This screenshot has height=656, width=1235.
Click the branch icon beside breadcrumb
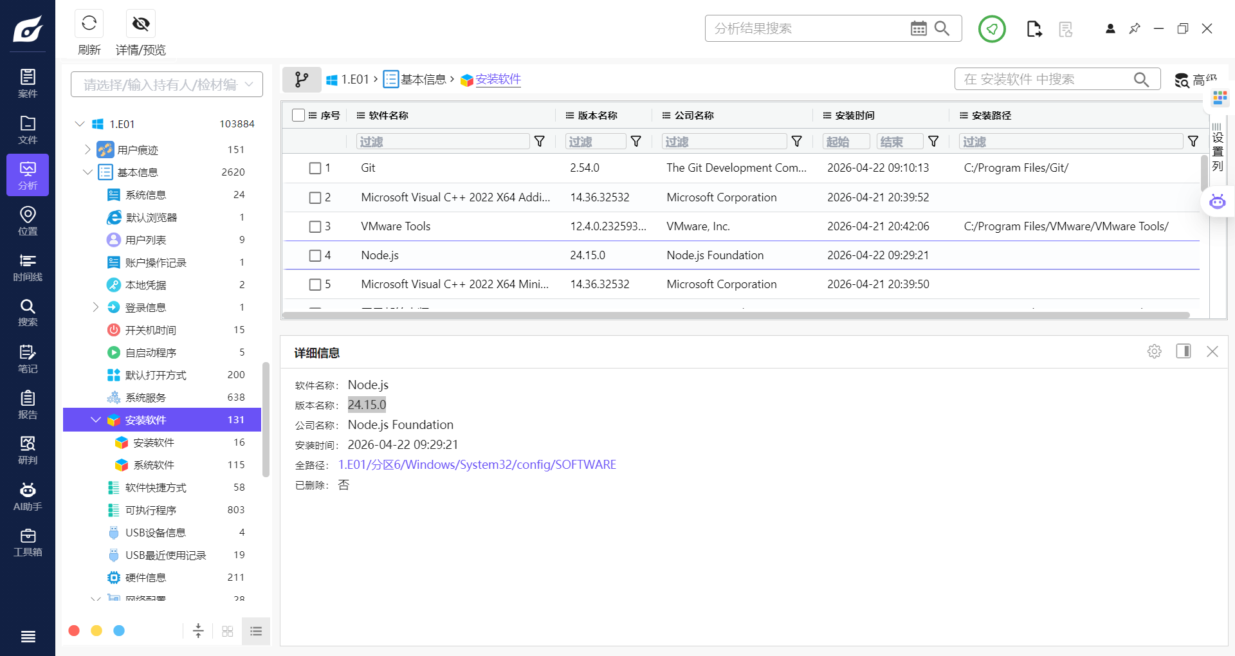tap(302, 79)
